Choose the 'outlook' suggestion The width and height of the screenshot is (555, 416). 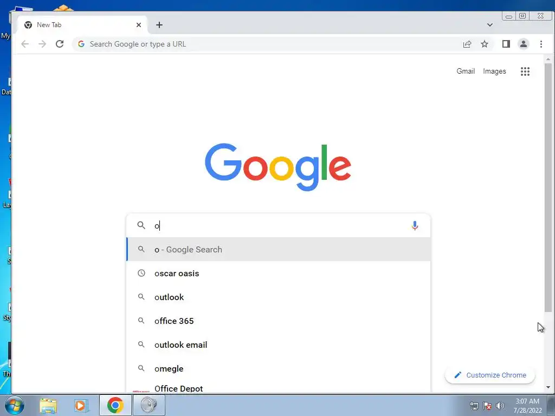point(278,297)
